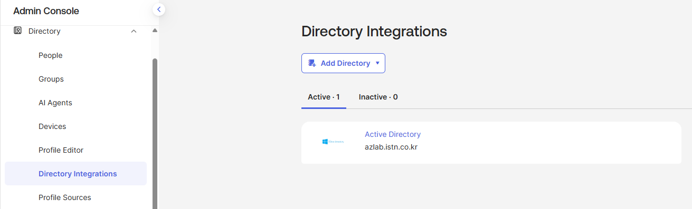Click the Directory menu label

(44, 31)
